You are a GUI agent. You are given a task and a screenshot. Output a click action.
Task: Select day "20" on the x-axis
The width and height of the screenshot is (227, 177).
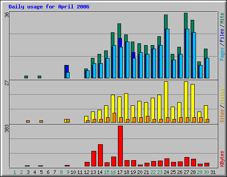click(x=140, y=172)
